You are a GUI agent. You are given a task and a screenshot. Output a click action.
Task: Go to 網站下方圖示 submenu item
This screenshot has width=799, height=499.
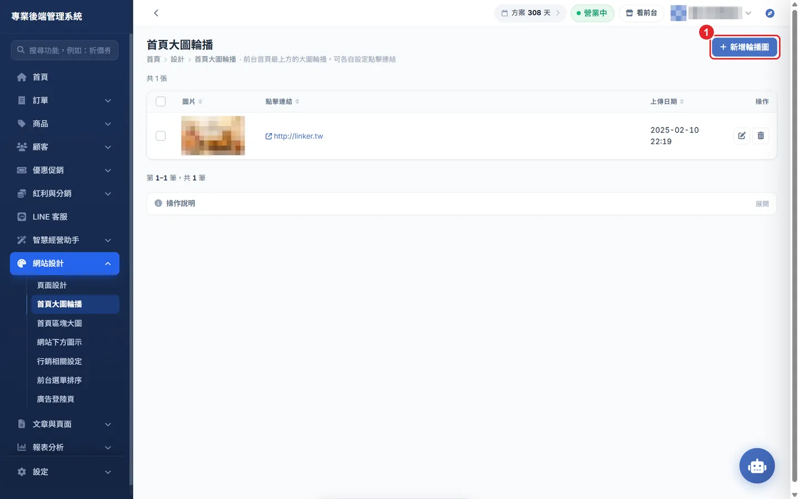[x=75, y=342]
